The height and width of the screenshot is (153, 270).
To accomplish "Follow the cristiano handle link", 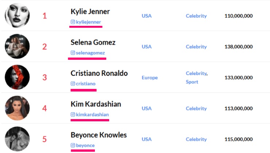I will pyautogui.click(x=86, y=83).
